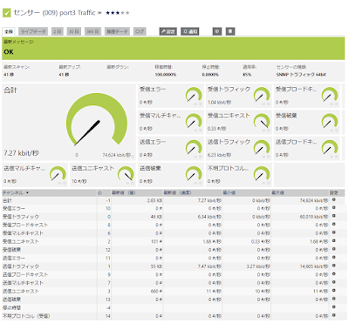Open settings gear for 送信破棄 row

[333, 299]
